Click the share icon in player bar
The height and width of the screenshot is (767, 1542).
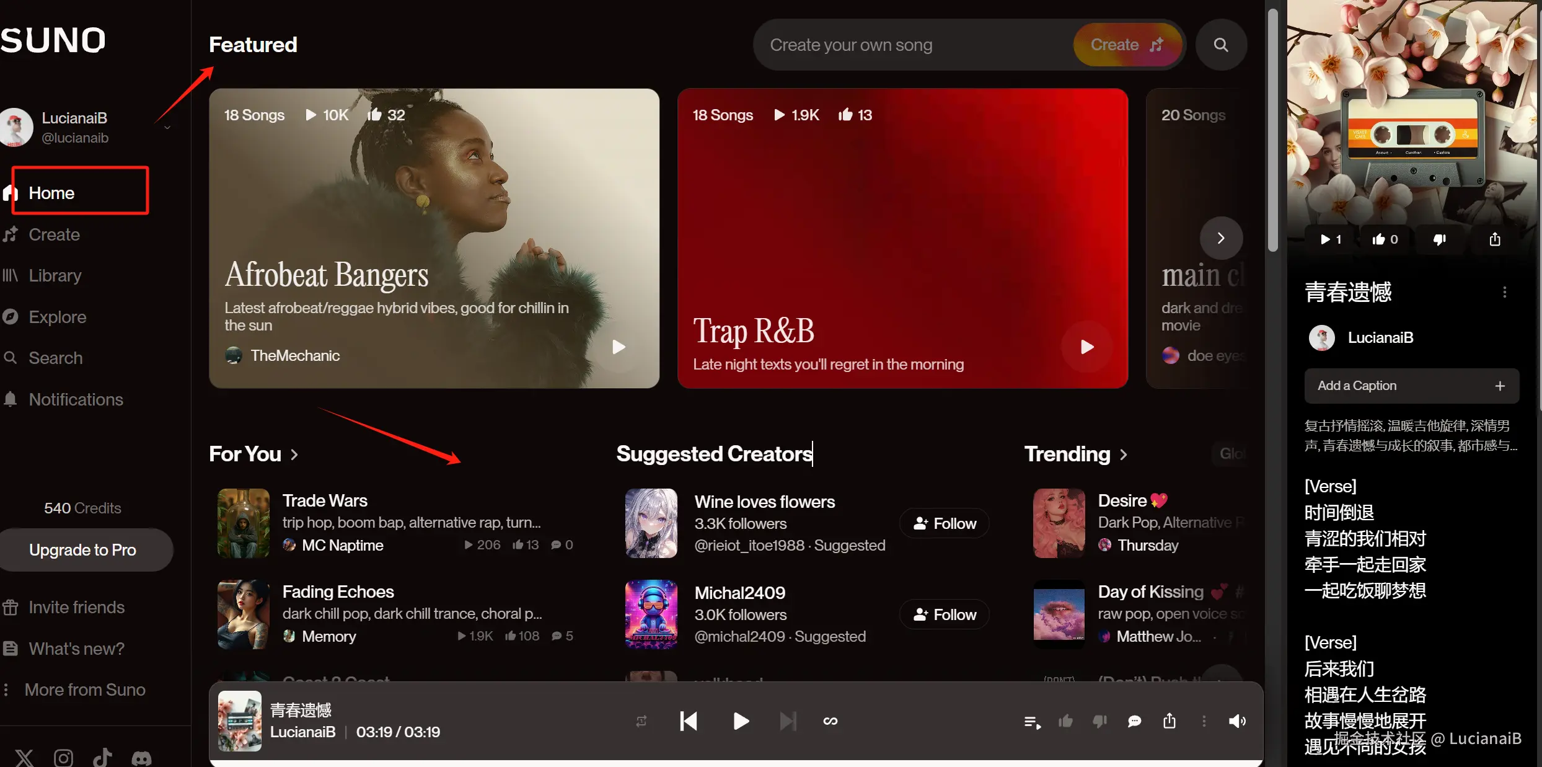1169,721
